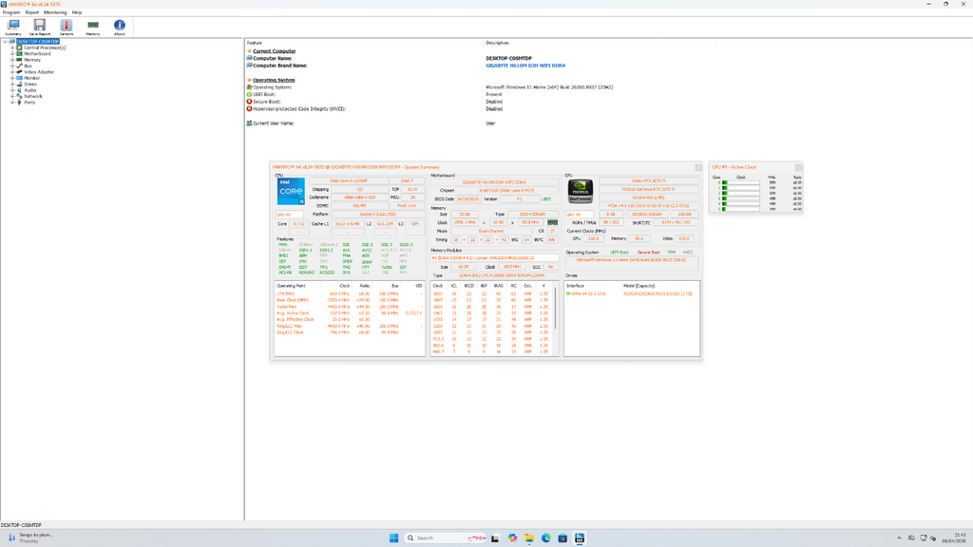
Task: Click the Core 3 clock bar in Active Clock
Action: [x=740, y=198]
